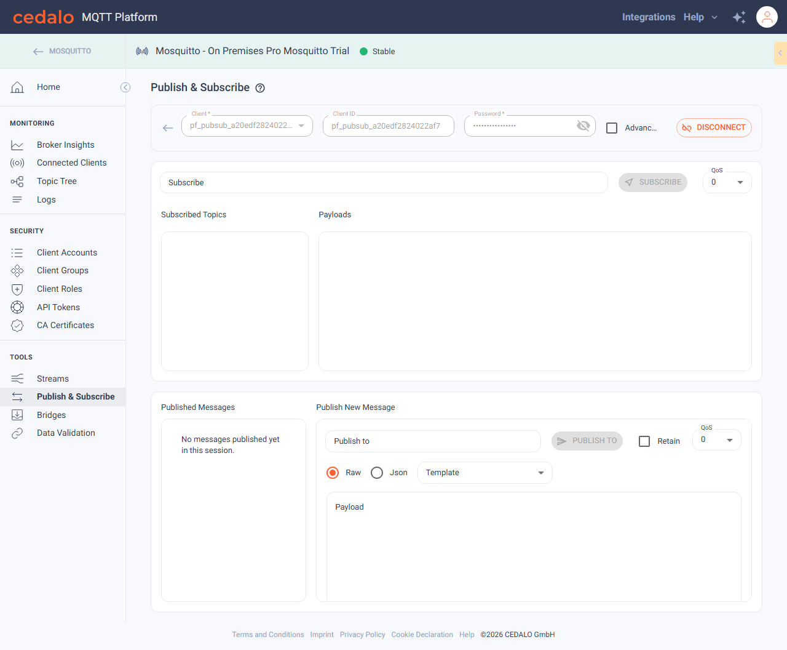Expand the Template dropdown
787x650 pixels.
pos(485,473)
